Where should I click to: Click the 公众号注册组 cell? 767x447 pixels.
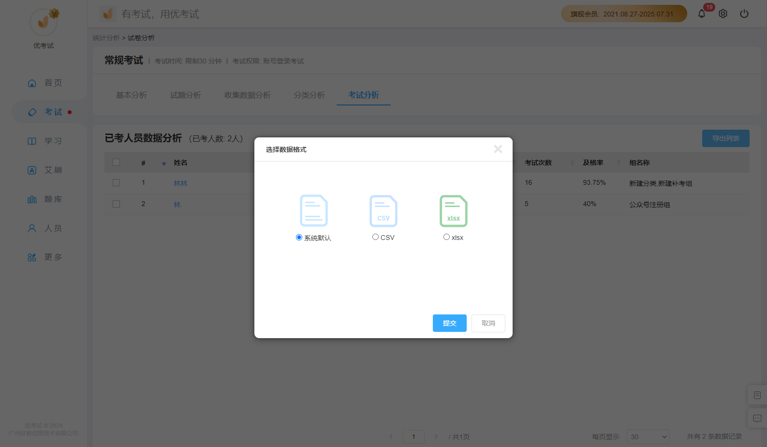tap(649, 205)
